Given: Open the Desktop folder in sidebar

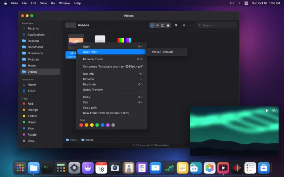Looking at the screenshot, I should (40, 41).
